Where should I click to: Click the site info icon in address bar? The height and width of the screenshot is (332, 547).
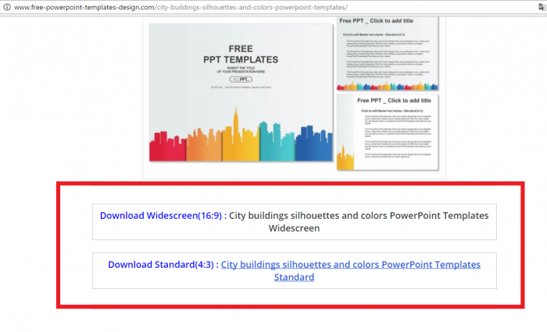[6, 6]
